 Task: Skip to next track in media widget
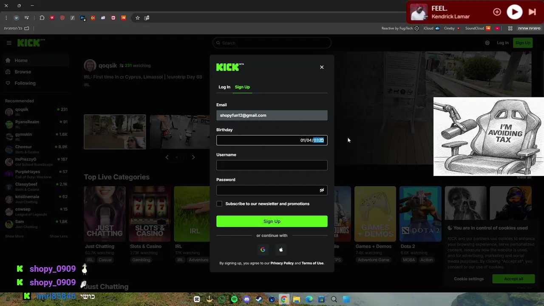(x=532, y=12)
